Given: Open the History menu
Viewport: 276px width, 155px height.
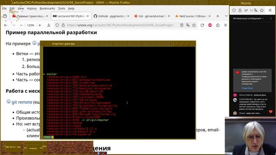Looking at the screenshot, I should [x=31, y=9].
